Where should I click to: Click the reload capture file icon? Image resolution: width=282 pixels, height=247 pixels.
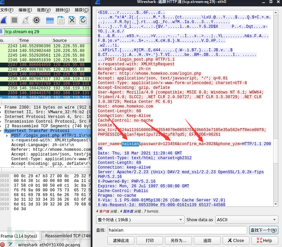pyautogui.click(x=83, y=20)
